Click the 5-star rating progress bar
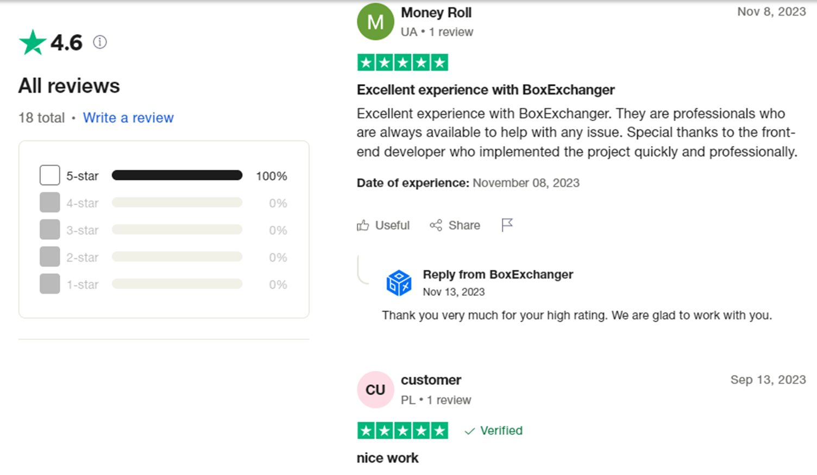The height and width of the screenshot is (475, 817). point(177,175)
